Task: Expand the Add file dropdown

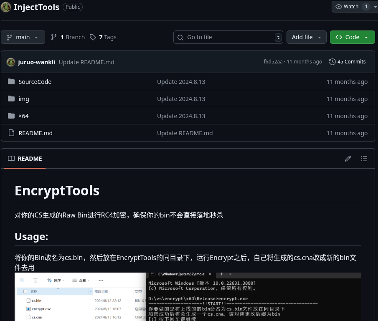Action: click(307, 37)
